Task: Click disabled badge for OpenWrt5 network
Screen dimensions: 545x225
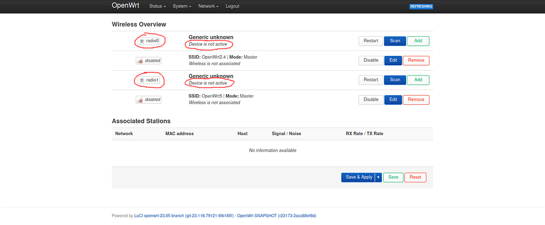Action: click(149, 99)
